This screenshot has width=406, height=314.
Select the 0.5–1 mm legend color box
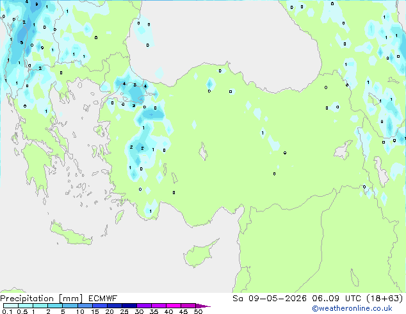[x=26, y=306]
